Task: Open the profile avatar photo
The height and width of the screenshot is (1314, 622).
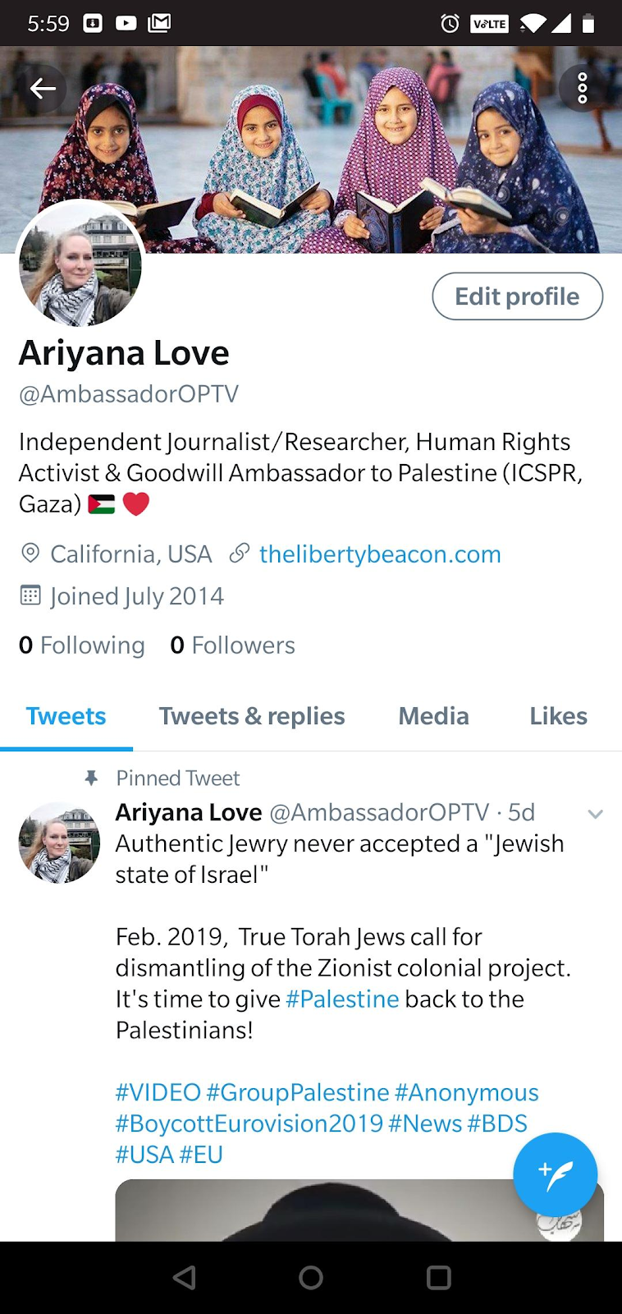Action: click(x=80, y=265)
